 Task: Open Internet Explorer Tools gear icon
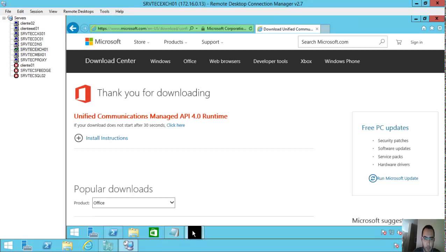(440, 28)
